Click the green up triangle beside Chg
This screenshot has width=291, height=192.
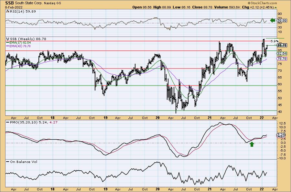pyautogui.click(x=275, y=8)
